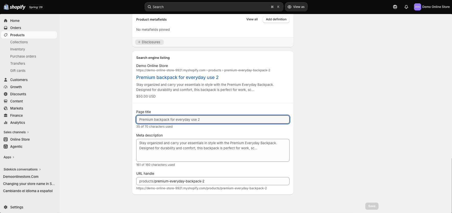Image resolution: width=452 pixels, height=213 pixels.
Task: Expand the Apps section
Action: click(9, 157)
